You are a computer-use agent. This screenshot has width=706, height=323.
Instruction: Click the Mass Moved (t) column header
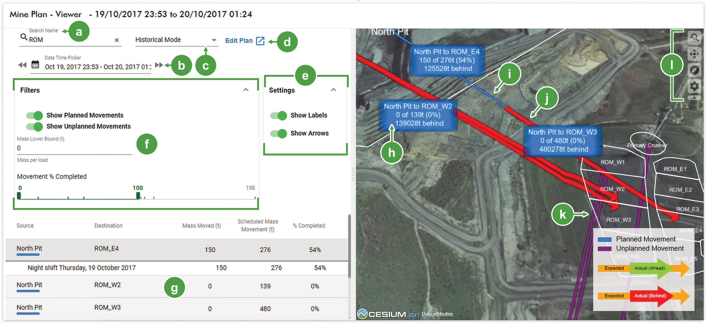click(x=201, y=226)
